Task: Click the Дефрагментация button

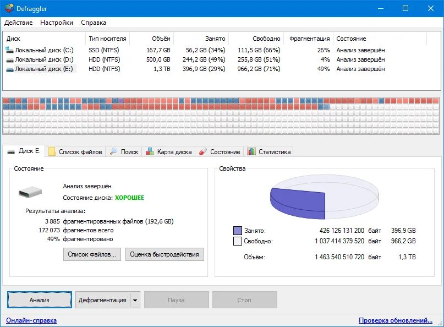Action: pos(102,300)
